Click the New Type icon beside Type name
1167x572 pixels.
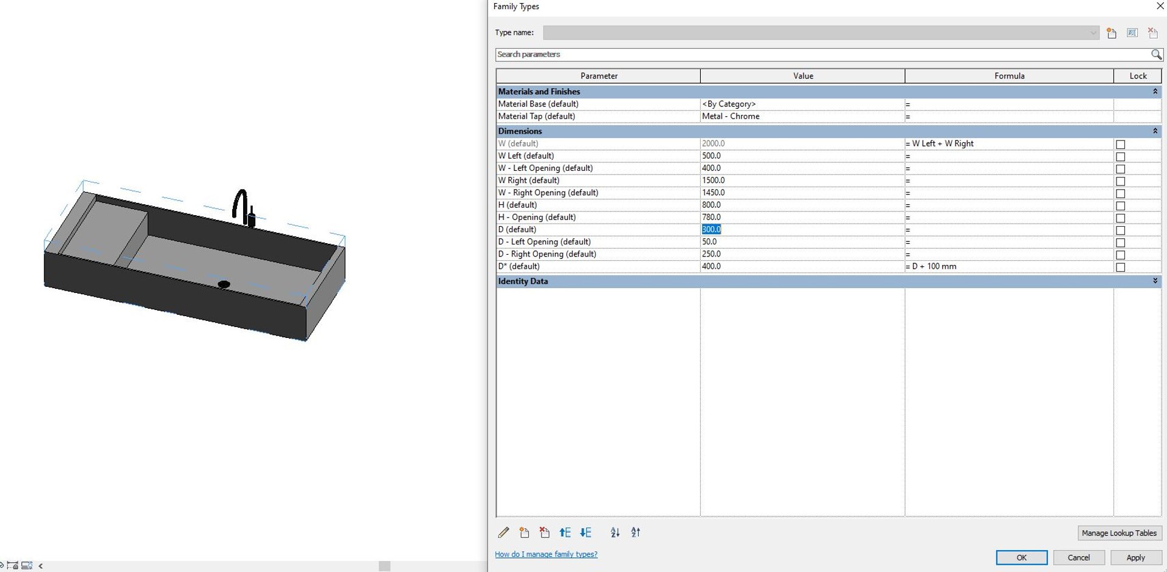1112,33
